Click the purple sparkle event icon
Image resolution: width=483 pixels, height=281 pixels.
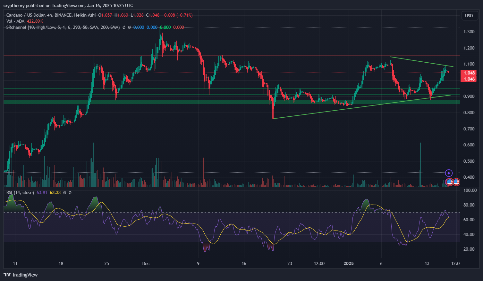(x=449, y=173)
